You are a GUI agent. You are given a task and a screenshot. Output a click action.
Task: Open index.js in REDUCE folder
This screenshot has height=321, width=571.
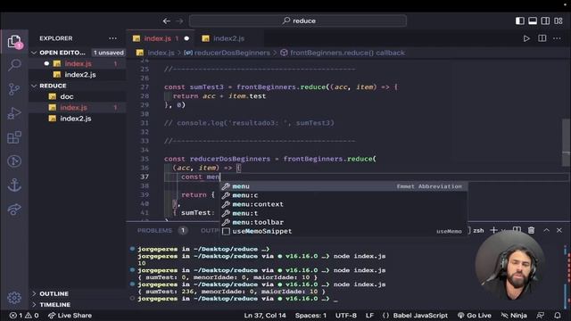[73, 108]
